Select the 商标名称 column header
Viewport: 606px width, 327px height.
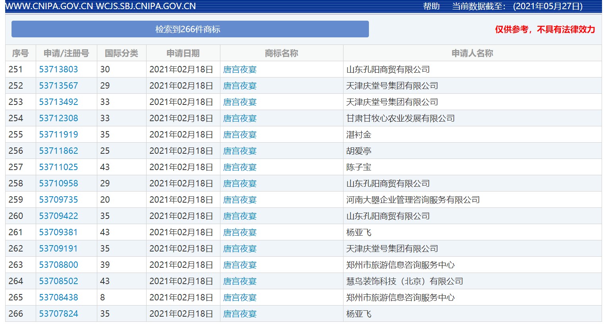point(281,52)
